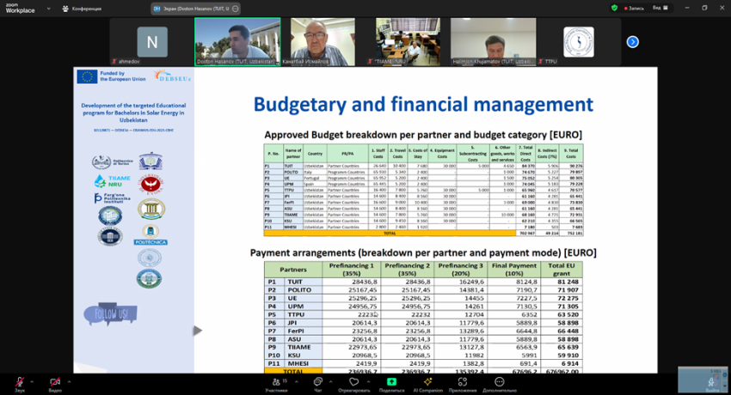731x395 pixels.
Task: Click the Экран Doston Hasanov shared screen tab
Action: [x=195, y=9]
